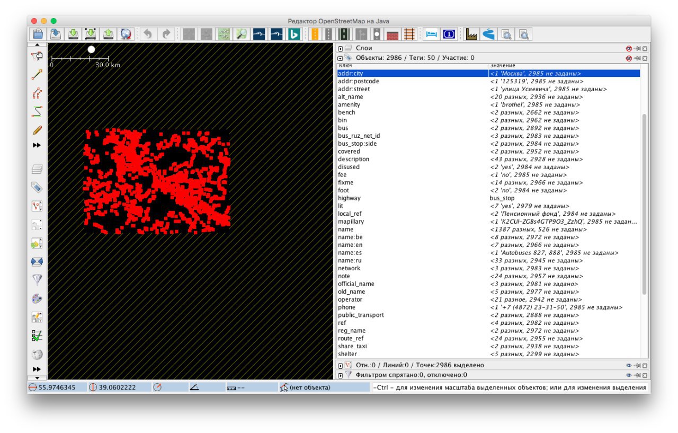678x433 pixels.
Task: Click the Значение column header
Action: tap(564, 66)
